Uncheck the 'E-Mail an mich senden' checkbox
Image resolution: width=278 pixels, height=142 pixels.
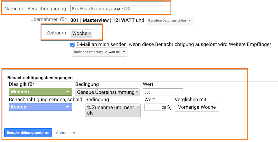pyautogui.click(x=72, y=45)
